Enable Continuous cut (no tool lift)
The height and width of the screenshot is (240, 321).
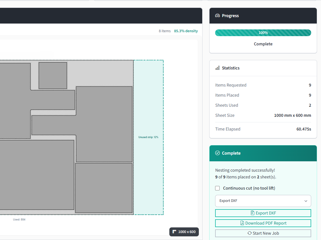click(x=217, y=188)
